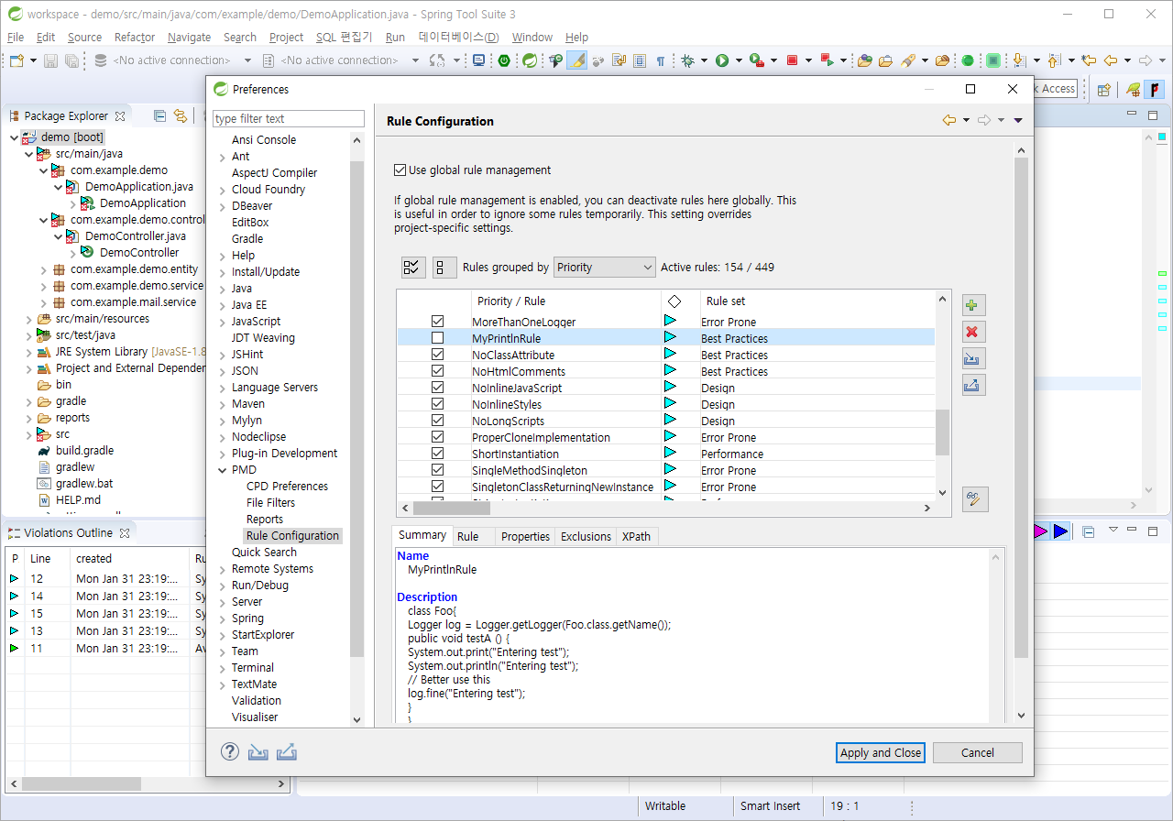Uncheck the NoInlineStyles rule checkbox
1173x821 pixels.
coord(437,404)
